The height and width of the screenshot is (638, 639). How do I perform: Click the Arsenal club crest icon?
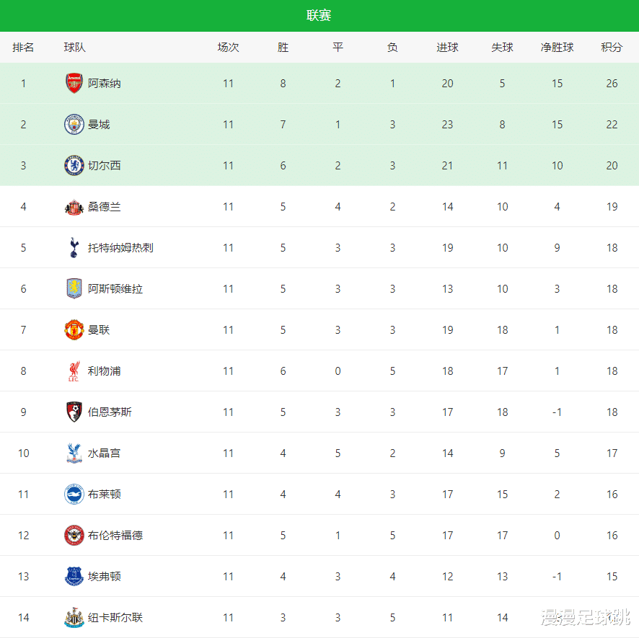(x=74, y=84)
